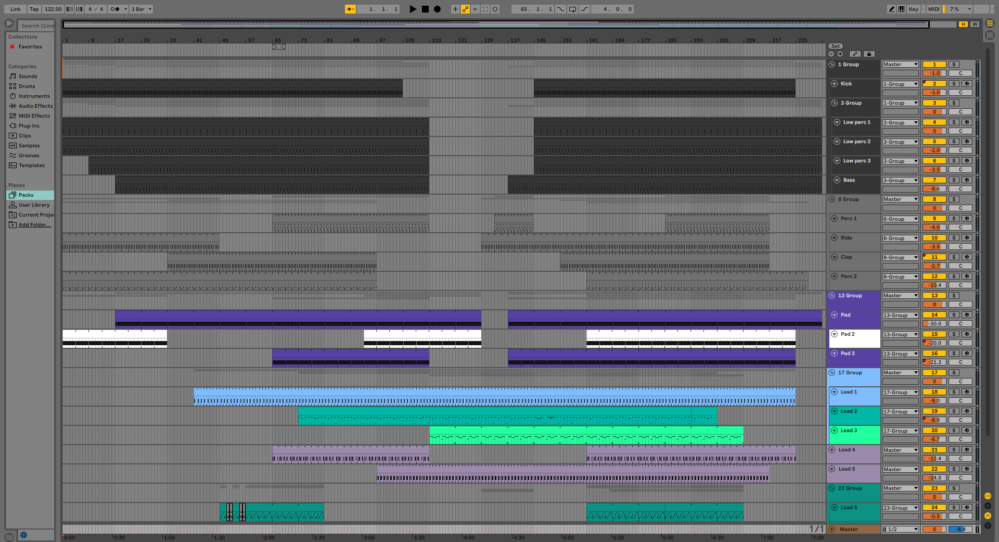This screenshot has height=542, width=999.
Task: Toggle the Computer MIDI Keyboard icon
Action: click(x=901, y=9)
